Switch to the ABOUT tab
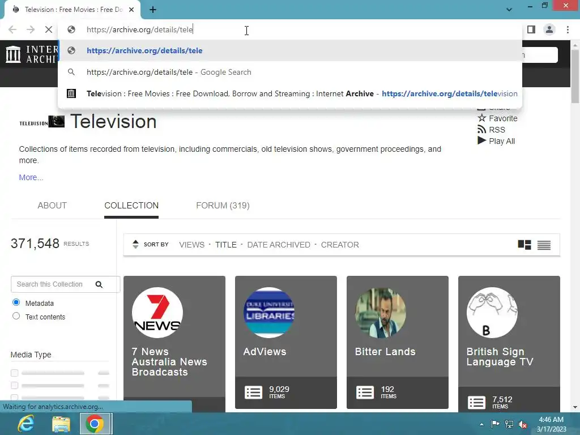 point(52,206)
